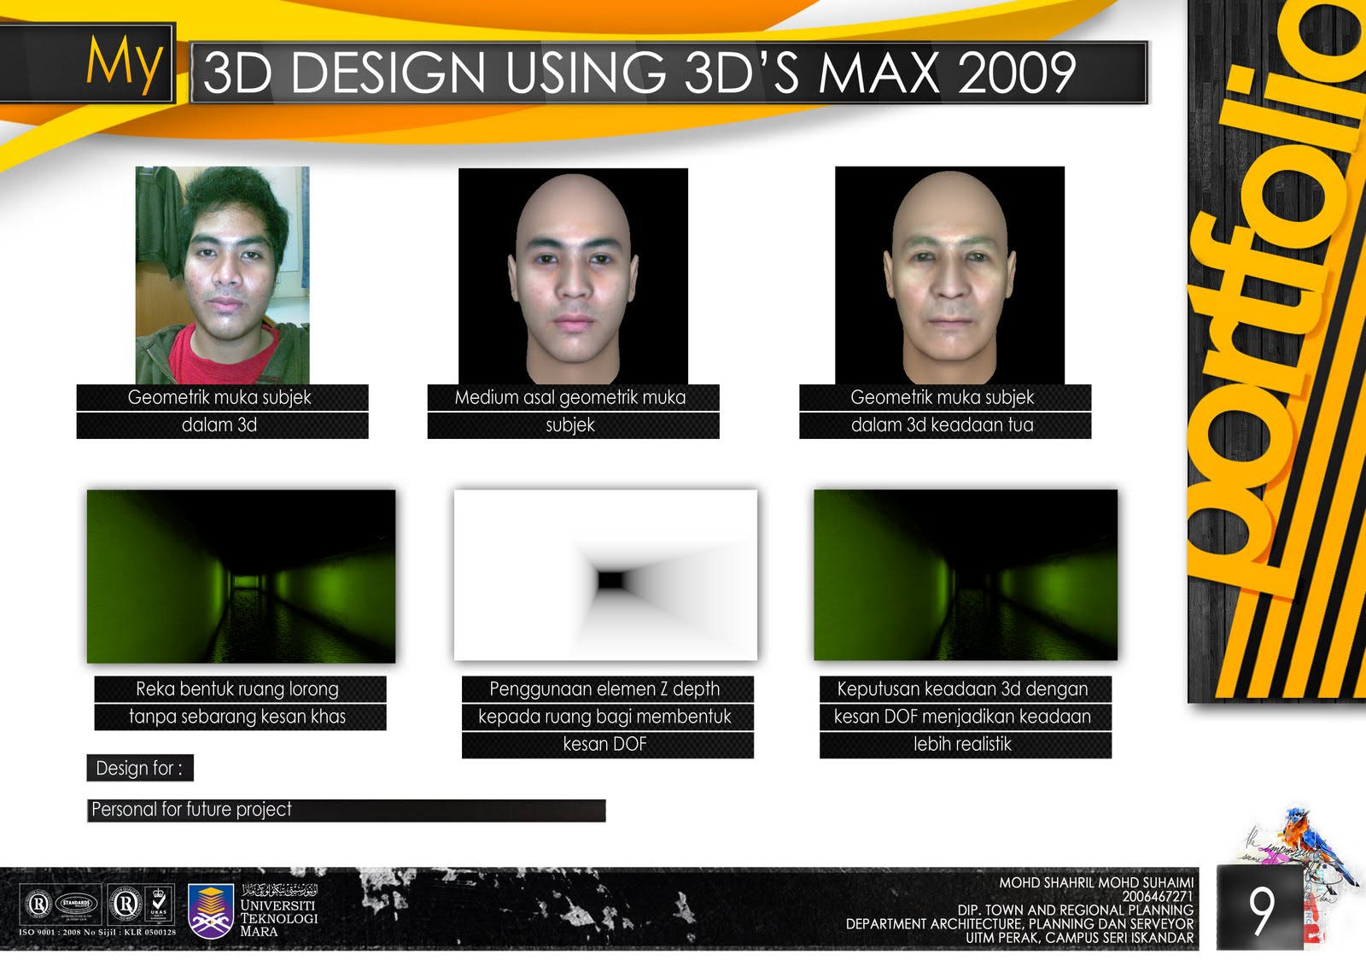Click the 'ISO 9001 : 2008 No Sijil' text
This screenshot has width=1366, height=966.
(x=97, y=932)
